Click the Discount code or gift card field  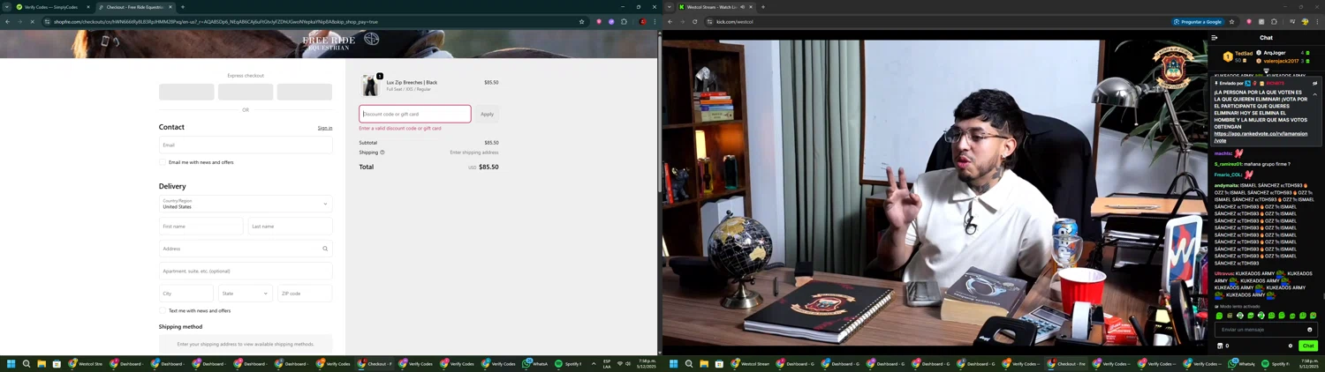pos(415,114)
